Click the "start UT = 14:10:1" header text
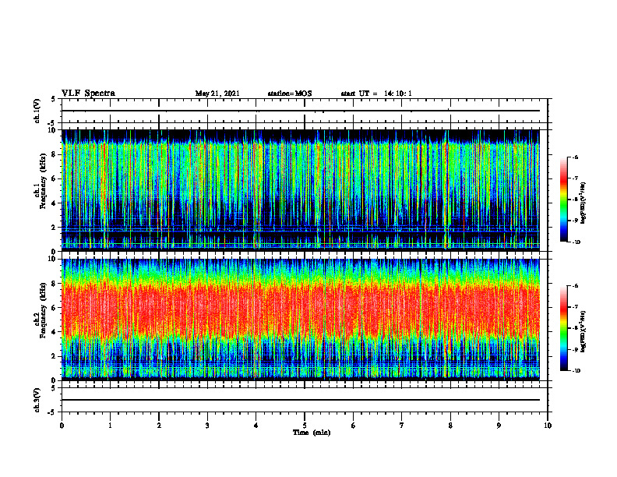617x477 pixels. pos(376,94)
